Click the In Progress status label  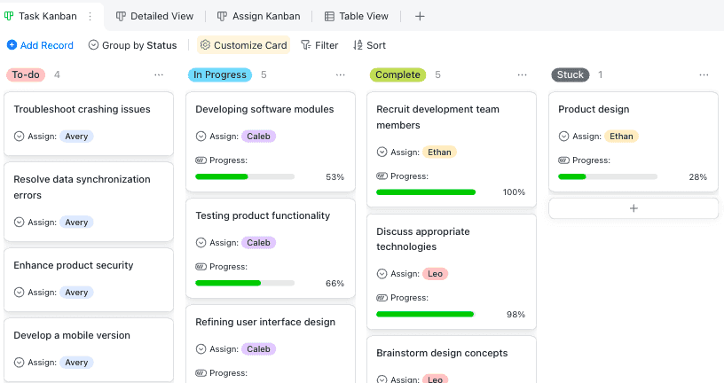pyautogui.click(x=219, y=75)
